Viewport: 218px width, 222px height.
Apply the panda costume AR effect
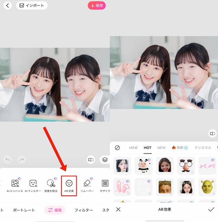[x=143, y=166]
